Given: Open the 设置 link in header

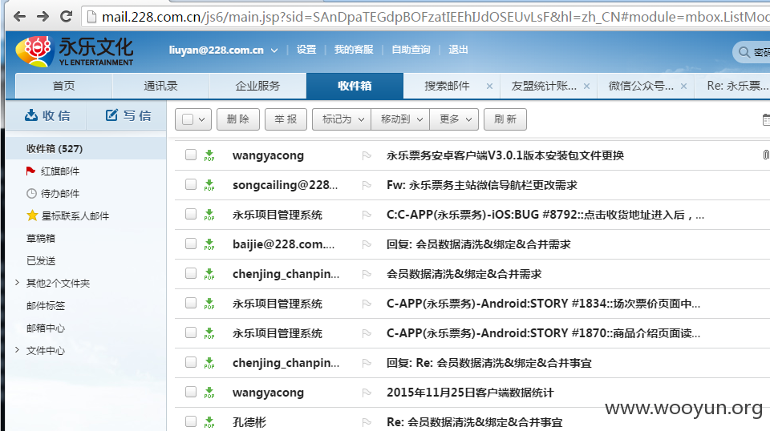Looking at the screenshot, I should coord(306,50).
